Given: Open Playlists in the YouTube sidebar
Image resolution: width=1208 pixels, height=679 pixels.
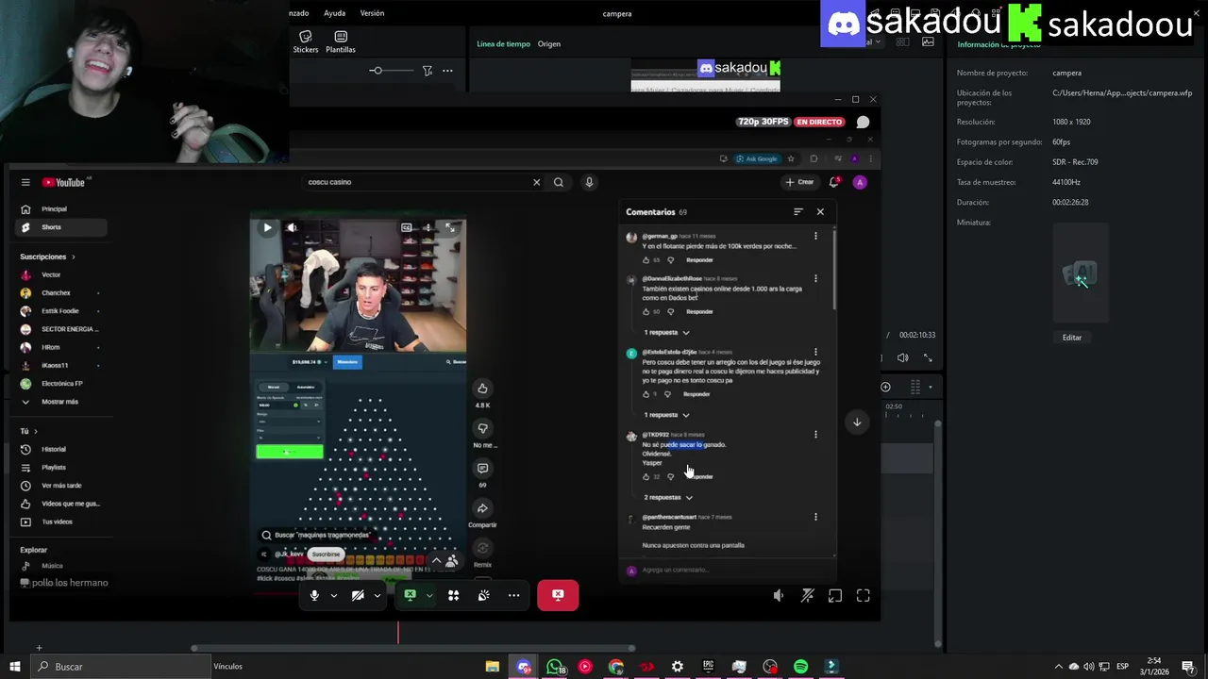Looking at the screenshot, I should (x=54, y=467).
